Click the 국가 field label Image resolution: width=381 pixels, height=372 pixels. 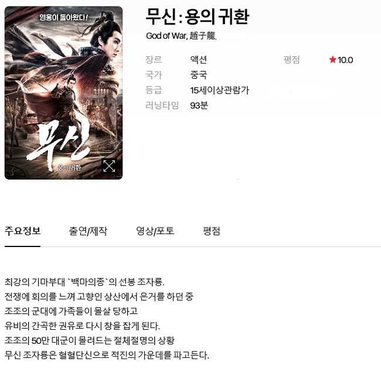[x=154, y=75]
